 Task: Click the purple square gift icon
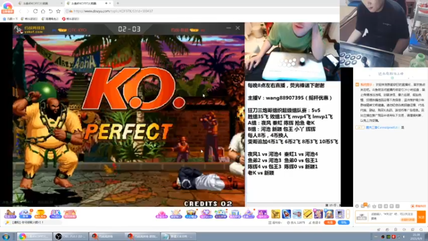tap(263, 214)
